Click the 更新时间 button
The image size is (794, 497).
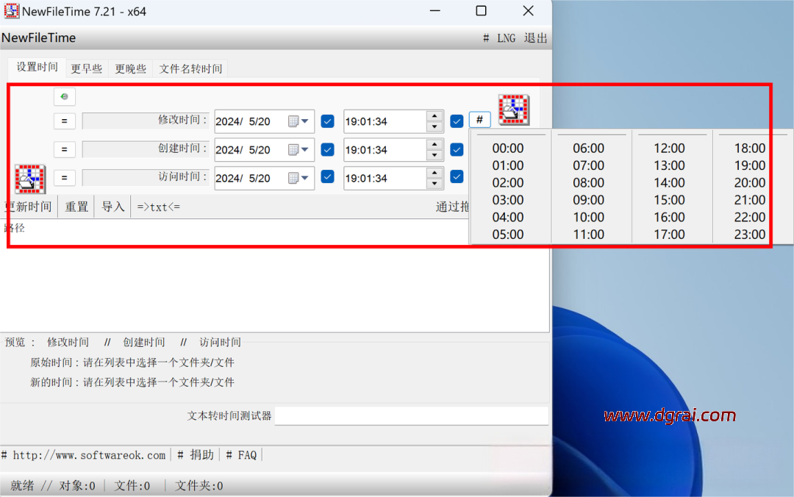coord(29,207)
